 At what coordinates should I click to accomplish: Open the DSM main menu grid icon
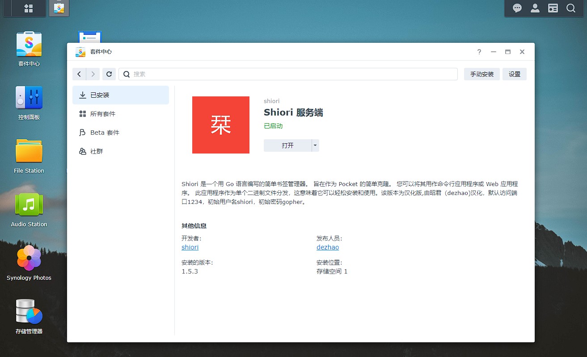click(28, 8)
